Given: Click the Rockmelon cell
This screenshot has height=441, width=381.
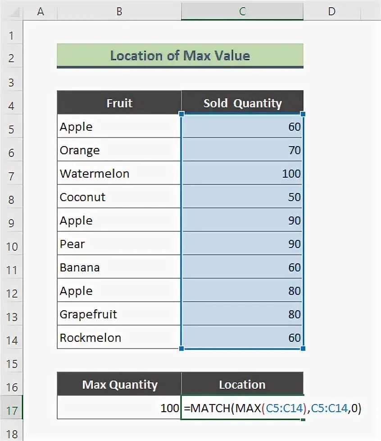Looking at the screenshot, I should (x=119, y=337).
